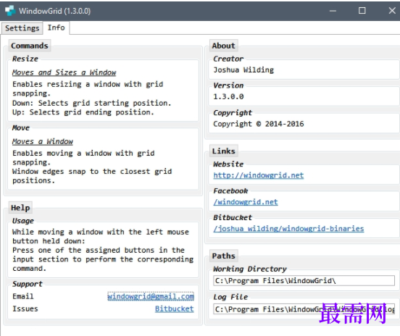Open the Facebook /windowgrid.net link

tap(246, 202)
